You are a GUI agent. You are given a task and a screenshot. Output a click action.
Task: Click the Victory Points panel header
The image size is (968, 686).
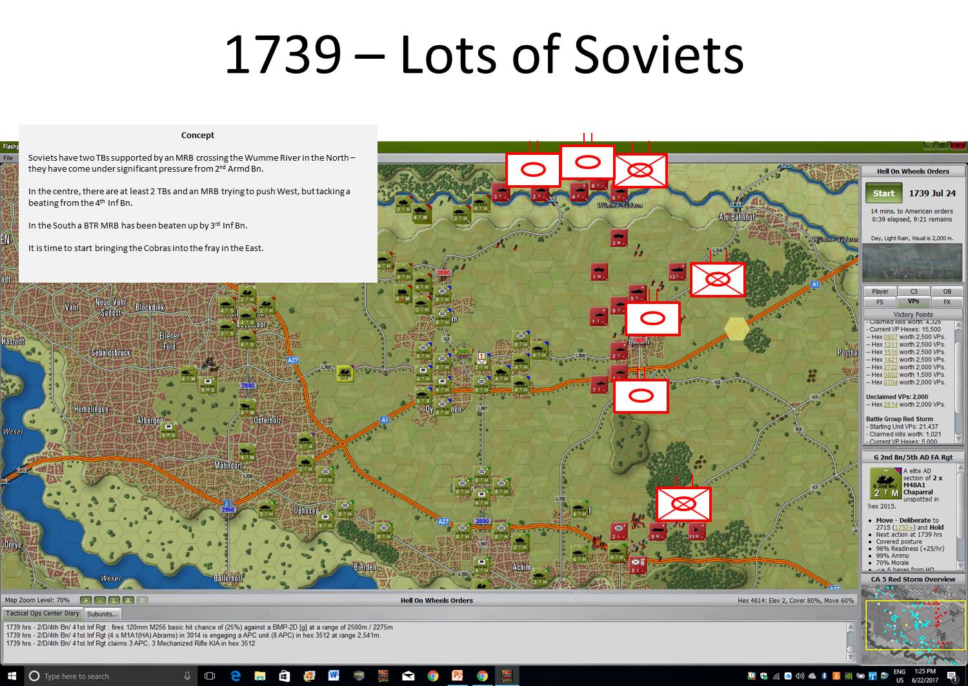point(913,314)
